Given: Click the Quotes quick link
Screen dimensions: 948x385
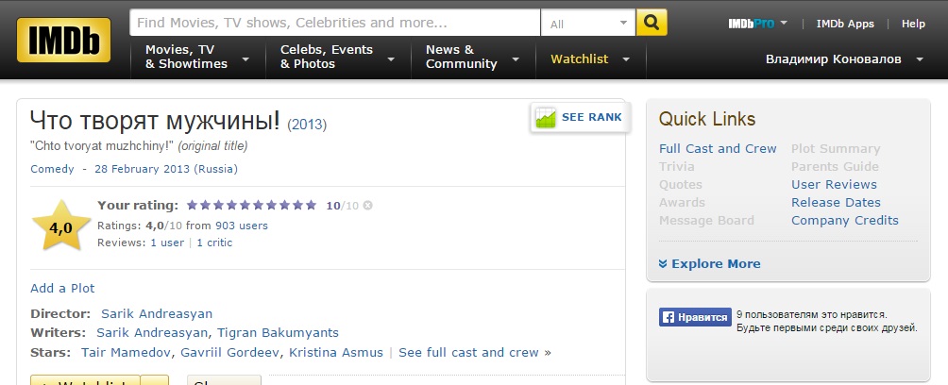Looking at the screenshot, I should [x=681, y=184].
